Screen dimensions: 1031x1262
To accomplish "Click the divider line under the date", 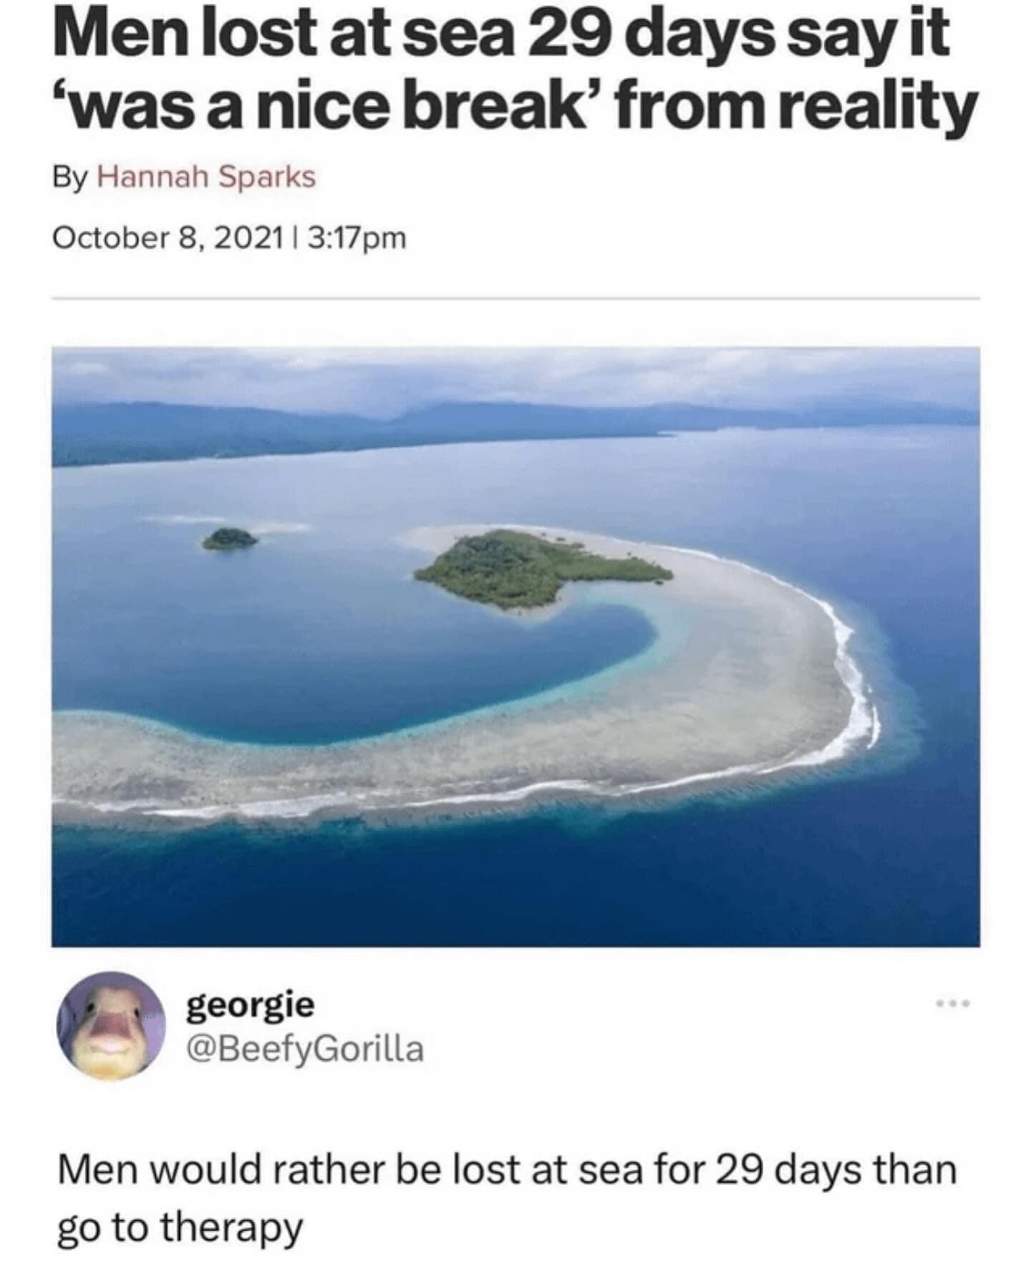I will click(515, 299).
